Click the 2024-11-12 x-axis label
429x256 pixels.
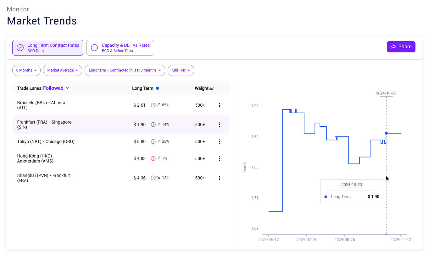(401, 240)
